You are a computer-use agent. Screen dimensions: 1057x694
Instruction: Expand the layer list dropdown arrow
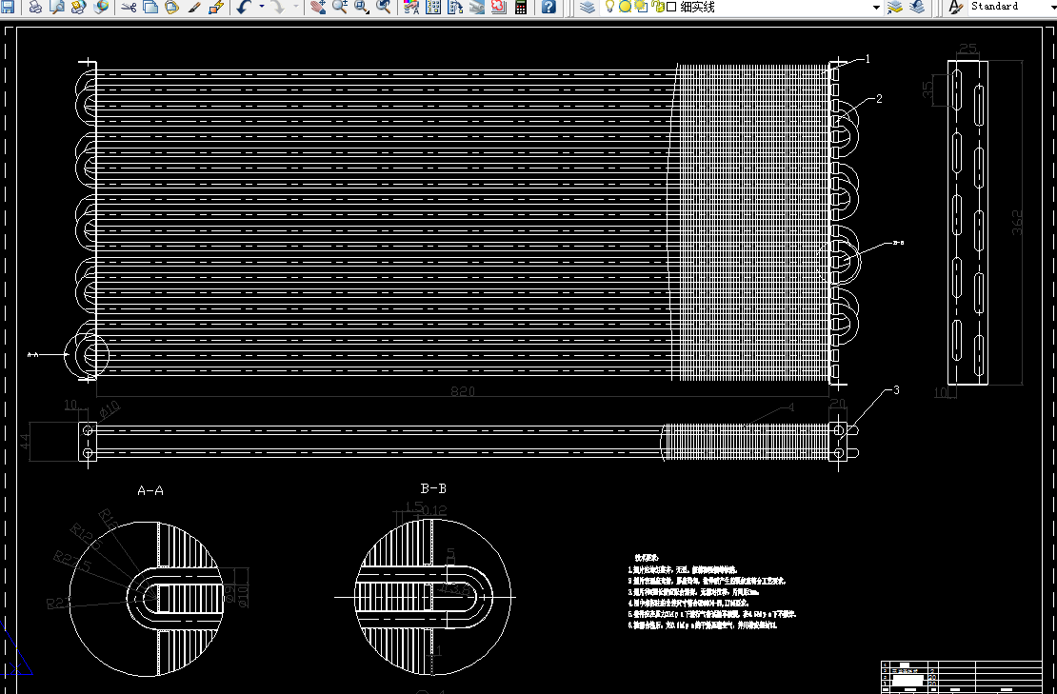tap(876, 7)
